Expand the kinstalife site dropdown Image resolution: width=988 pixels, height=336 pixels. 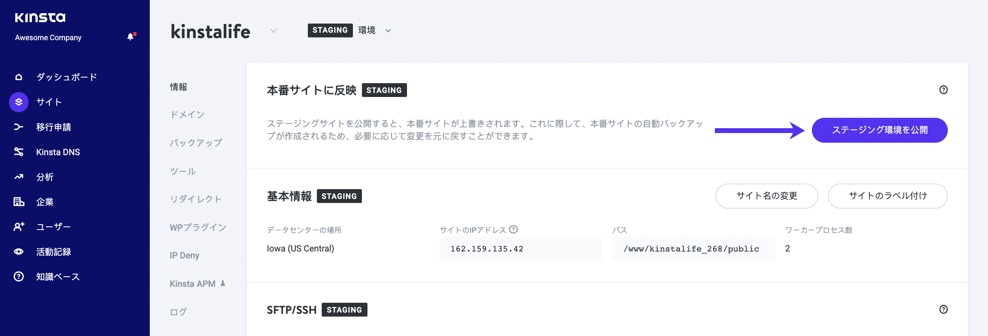[274, 32]
